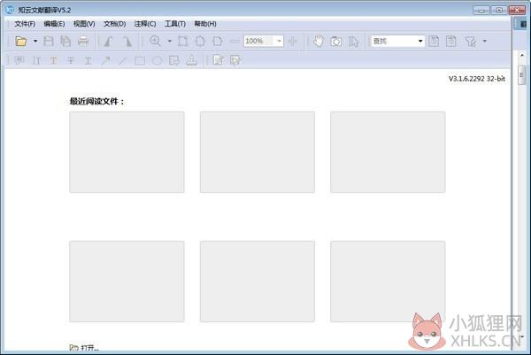531x355 pixels.
Task: Select the callout note tool
Action: pos(174,60)
